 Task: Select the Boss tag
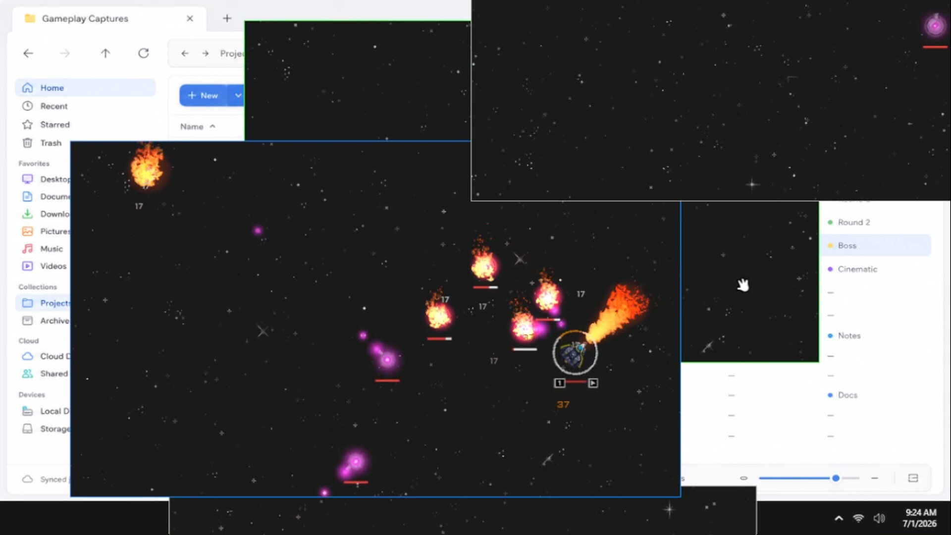(x=876, y=246)
